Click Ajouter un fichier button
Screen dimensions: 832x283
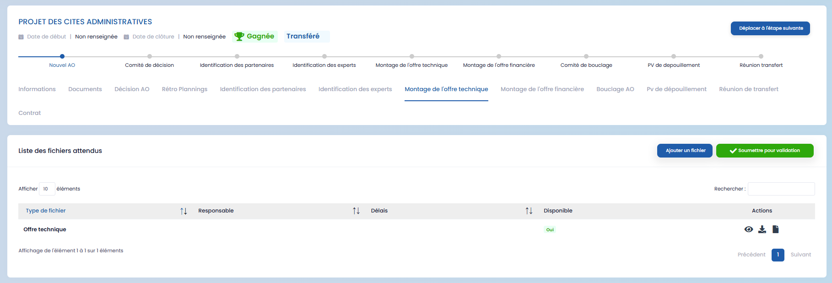[684, 151]
